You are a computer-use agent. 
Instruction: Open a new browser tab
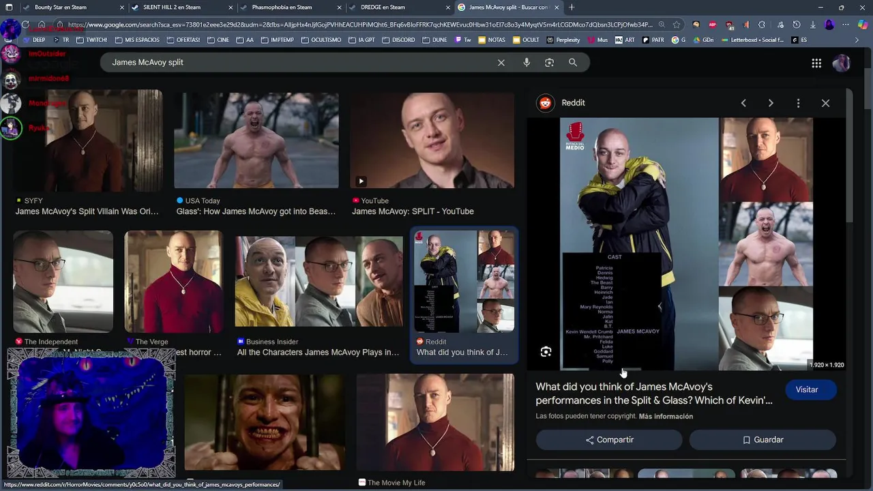[572, 8]
